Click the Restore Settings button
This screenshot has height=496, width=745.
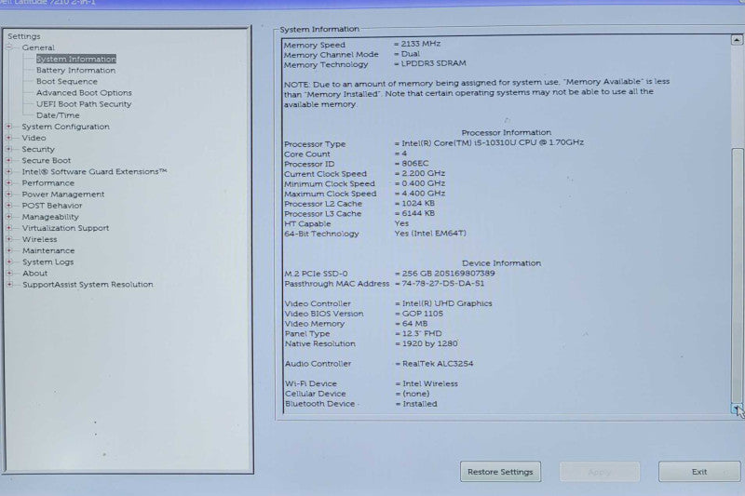point(500,472)
